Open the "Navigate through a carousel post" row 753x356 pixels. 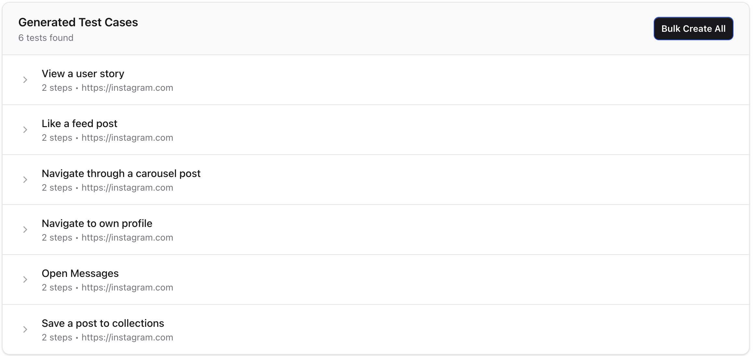121,173
